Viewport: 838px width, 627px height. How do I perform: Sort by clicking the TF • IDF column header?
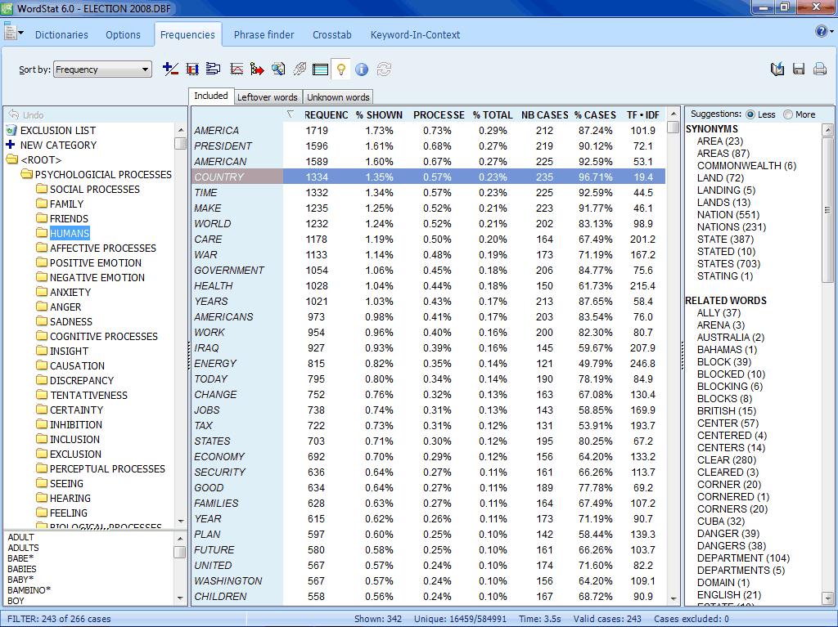pyautogui.click(x=642, y=114)
